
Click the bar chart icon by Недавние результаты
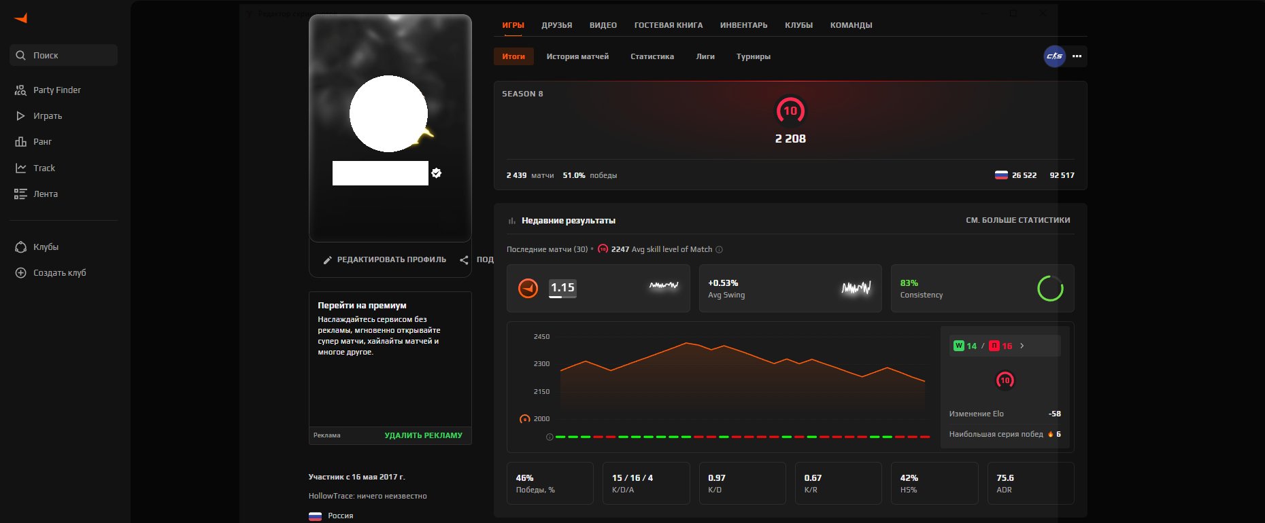tap(511, 221)
